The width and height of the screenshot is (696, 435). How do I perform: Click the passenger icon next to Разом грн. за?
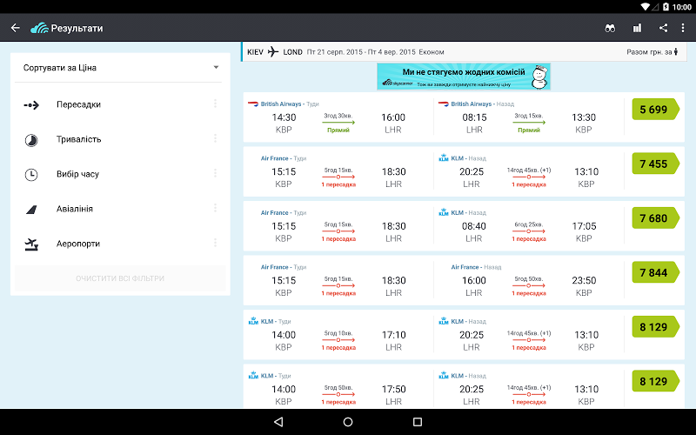(x=676, y=52)
